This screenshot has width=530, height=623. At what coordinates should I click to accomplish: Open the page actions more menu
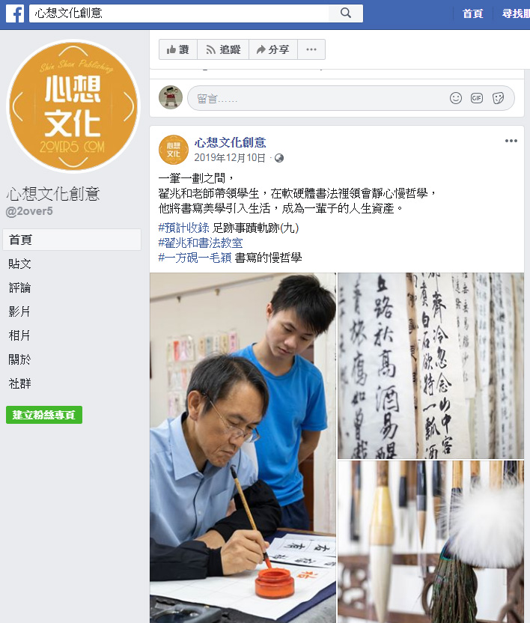[x=311, y=49]
